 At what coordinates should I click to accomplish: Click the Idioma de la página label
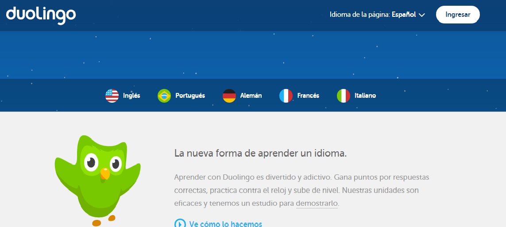(359, 15)
